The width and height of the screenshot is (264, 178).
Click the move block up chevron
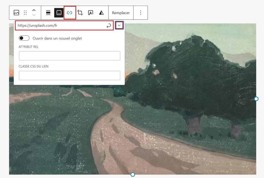pos(34,11)
